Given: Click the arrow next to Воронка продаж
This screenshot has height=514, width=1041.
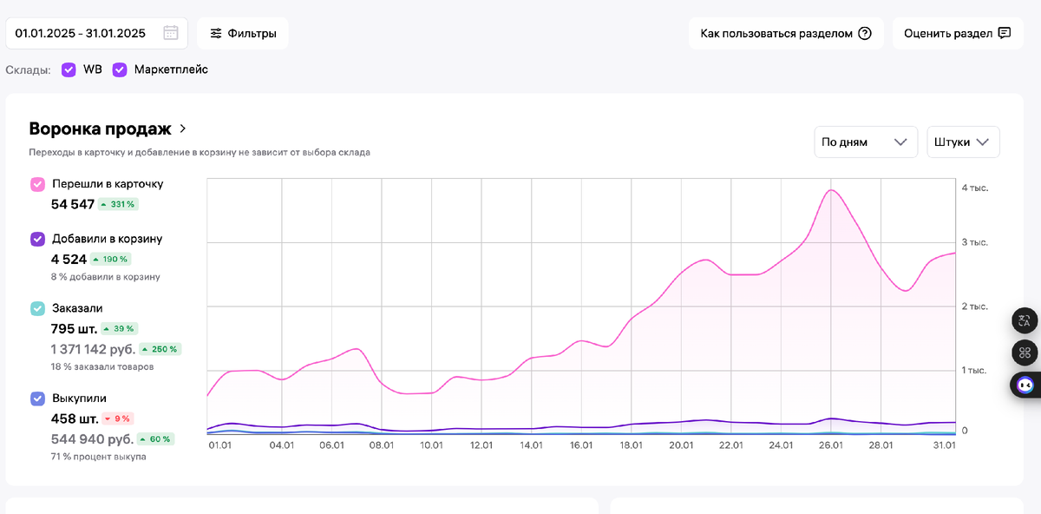Looking at the screenshot, I should pos(183,128).
